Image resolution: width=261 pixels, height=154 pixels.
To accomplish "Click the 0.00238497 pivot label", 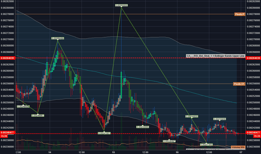I will [x=169, y=141].
